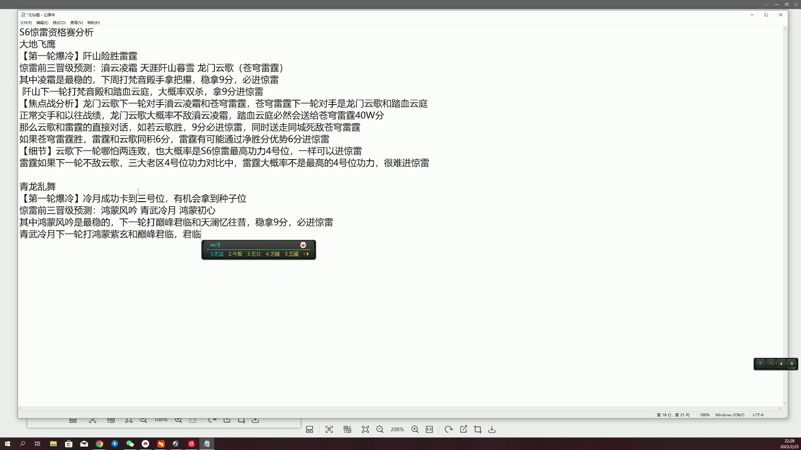801x450 pixels.
Task: Select candidate 2.午饭 in the IME window
Action: coord(235,254)
